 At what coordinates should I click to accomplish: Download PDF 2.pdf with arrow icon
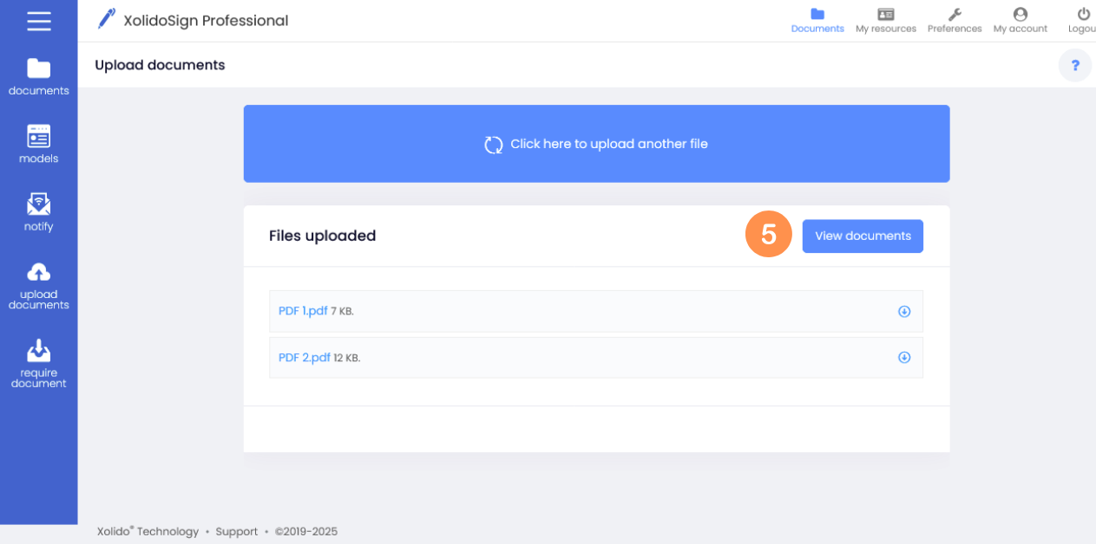coord(904,357)
